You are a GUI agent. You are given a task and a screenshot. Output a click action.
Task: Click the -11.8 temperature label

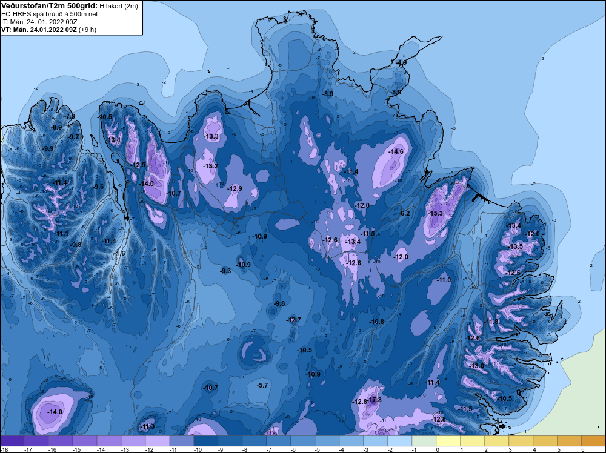(x=491, y=322)
